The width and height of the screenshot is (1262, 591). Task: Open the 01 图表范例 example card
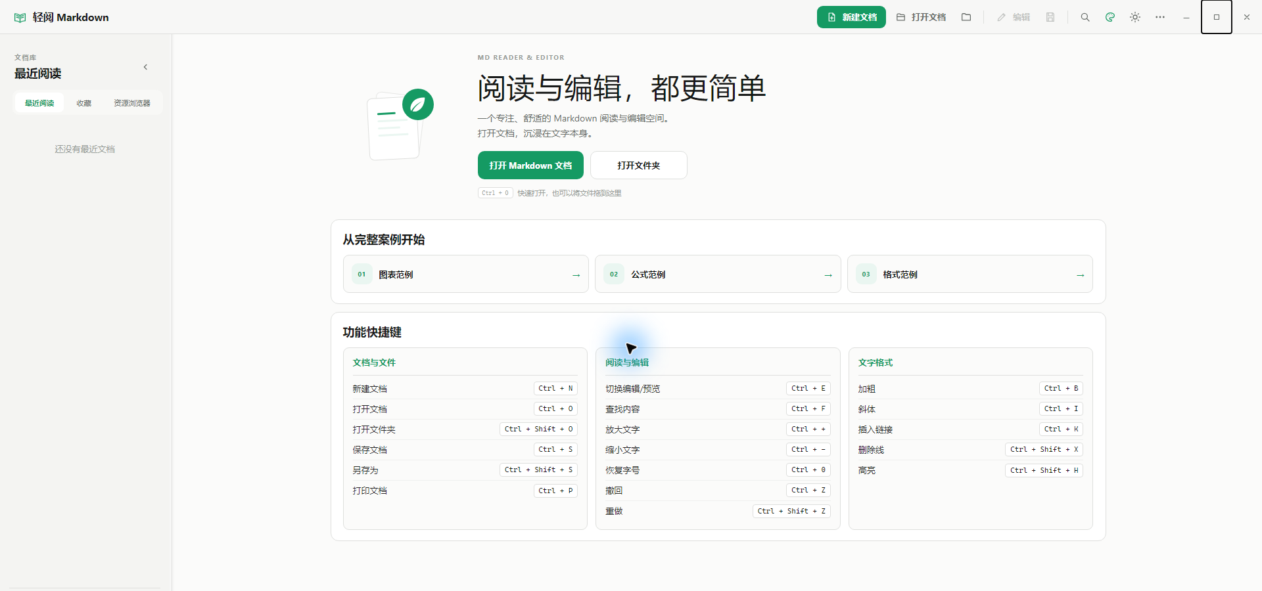tap(466, 274)
